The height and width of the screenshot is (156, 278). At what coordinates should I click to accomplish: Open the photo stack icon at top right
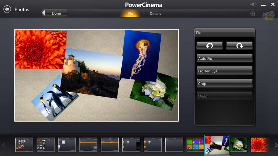[x=268, y=15]
